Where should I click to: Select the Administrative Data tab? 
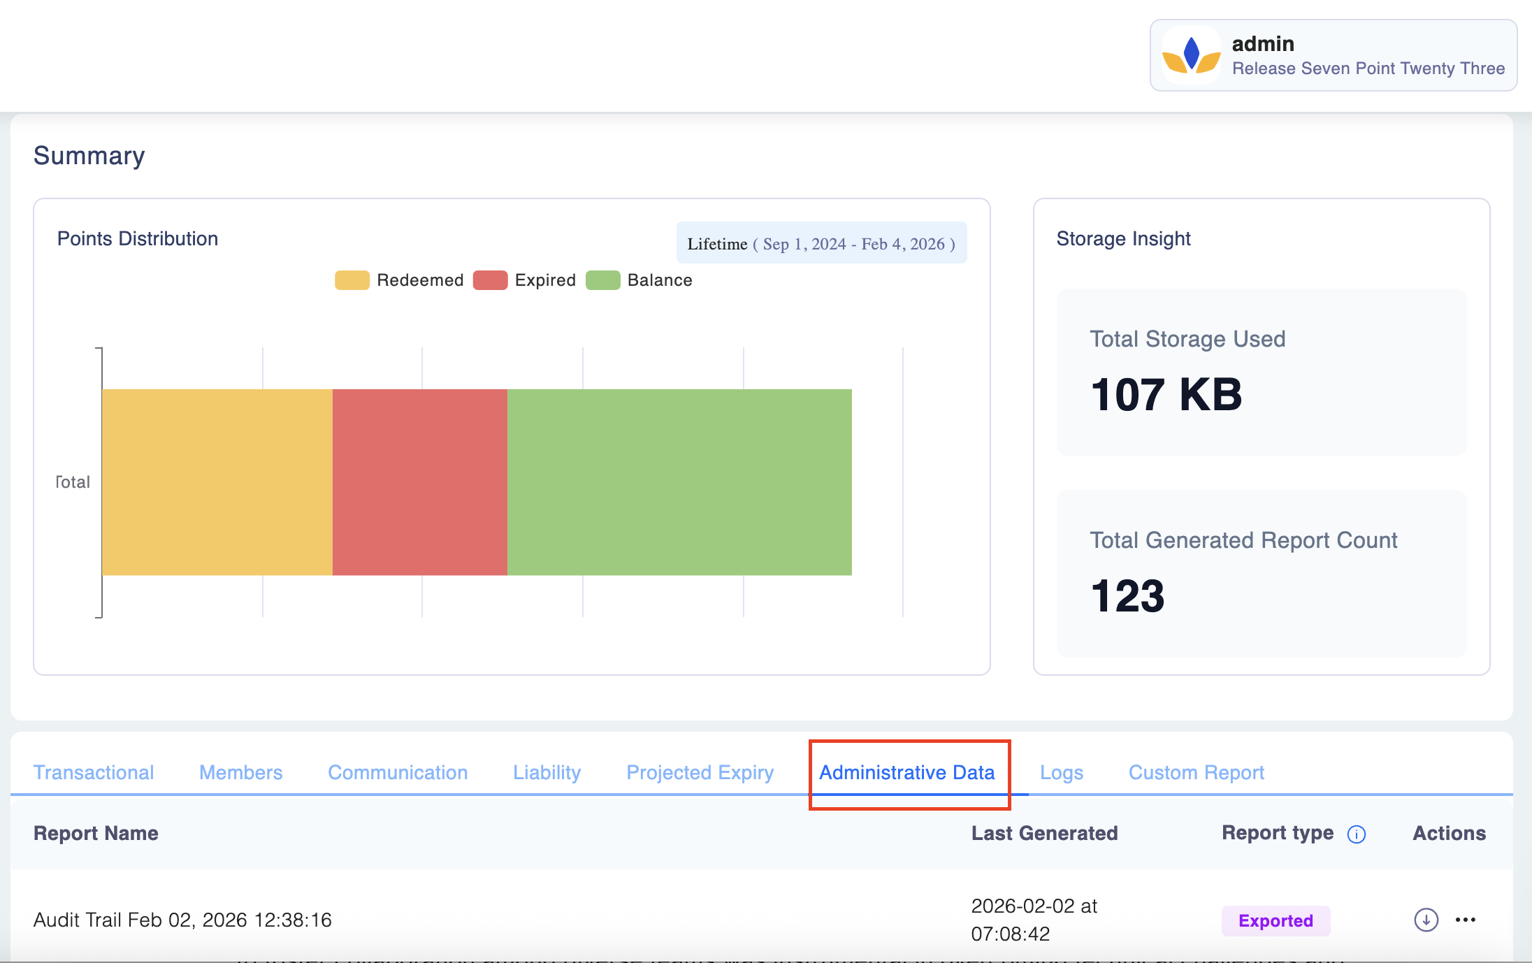[906, 772]
